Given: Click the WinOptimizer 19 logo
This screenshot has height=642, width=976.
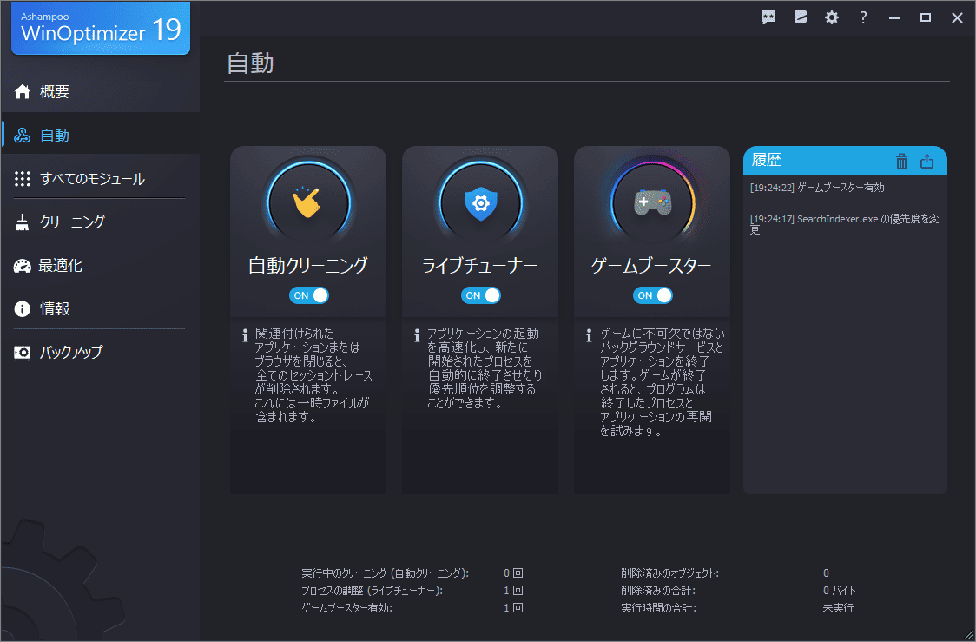Looking at the screenshot, I should coord(100,28).
